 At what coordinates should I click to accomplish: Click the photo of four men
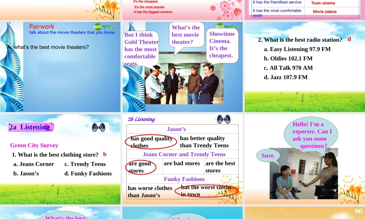click(184, 78)
